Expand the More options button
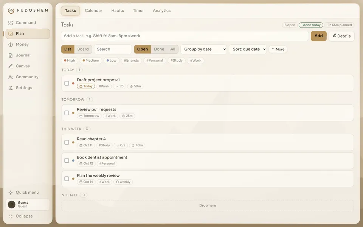Screen dimensions: 363x227 [x=278, y=49]
